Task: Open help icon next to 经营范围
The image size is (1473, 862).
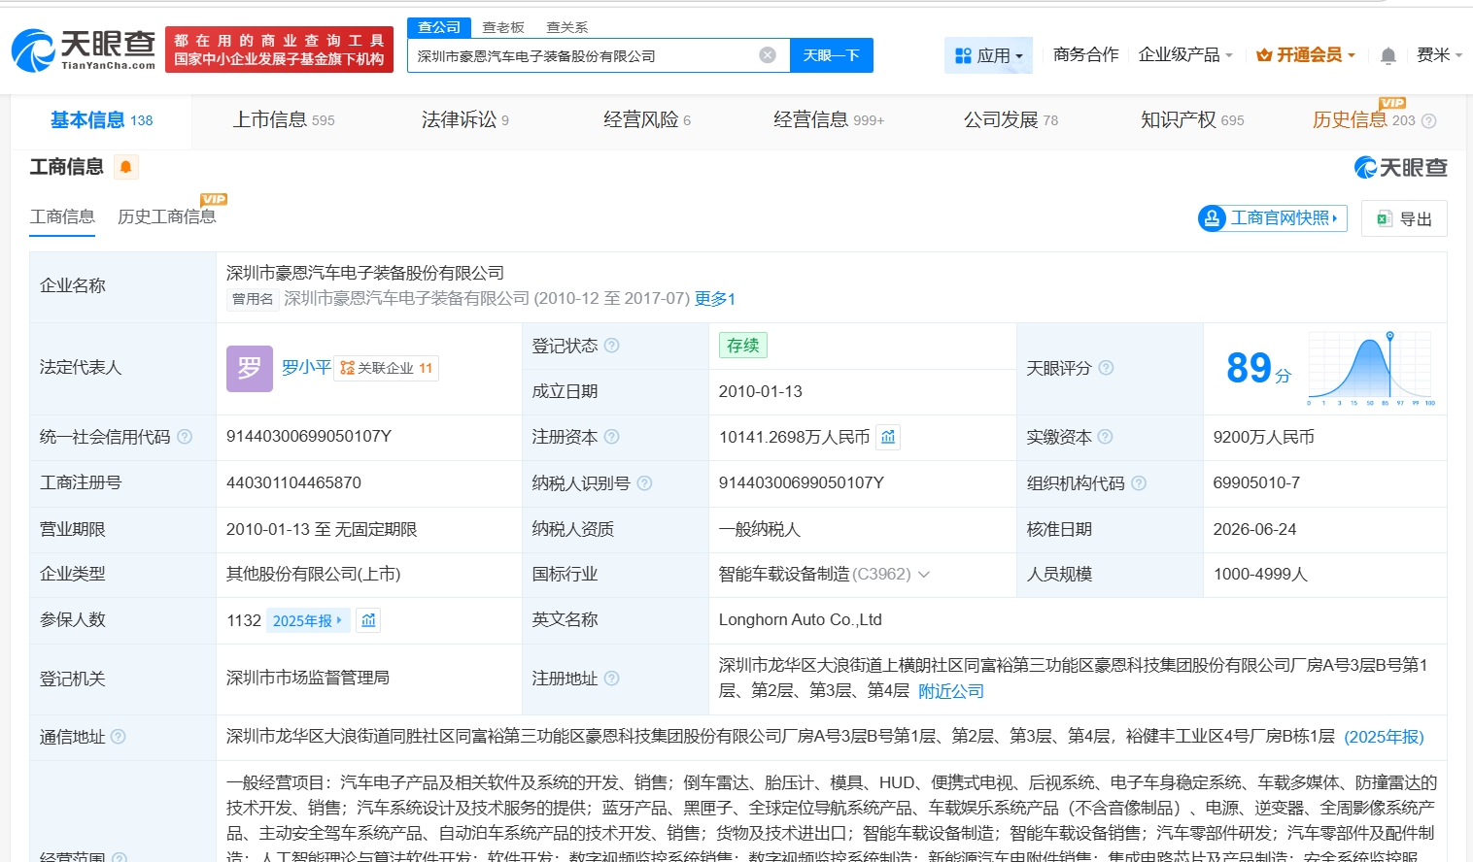Action: tap(120, 858)
